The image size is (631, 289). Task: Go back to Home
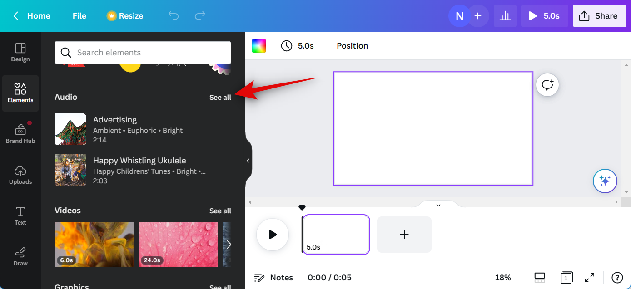tap(31, 16)
